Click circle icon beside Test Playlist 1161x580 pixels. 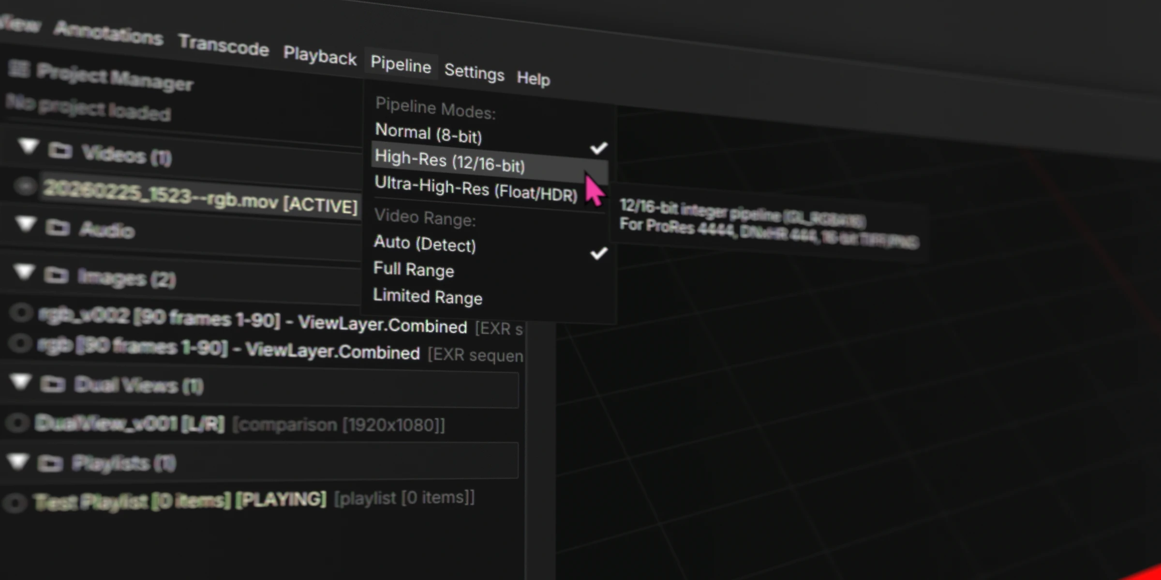(15, 503)
